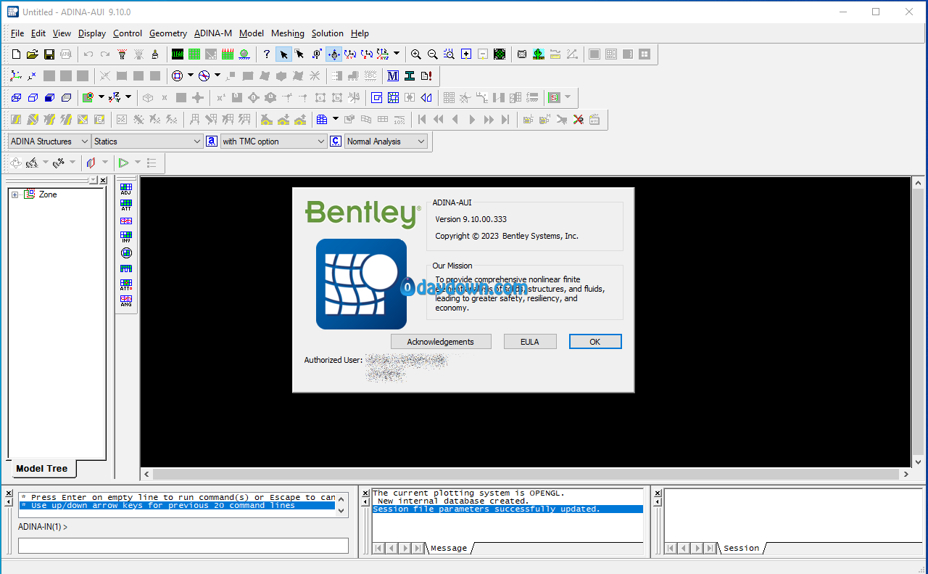
Task: Open the Statics analysis type dropdown
Action: point(147,142)
